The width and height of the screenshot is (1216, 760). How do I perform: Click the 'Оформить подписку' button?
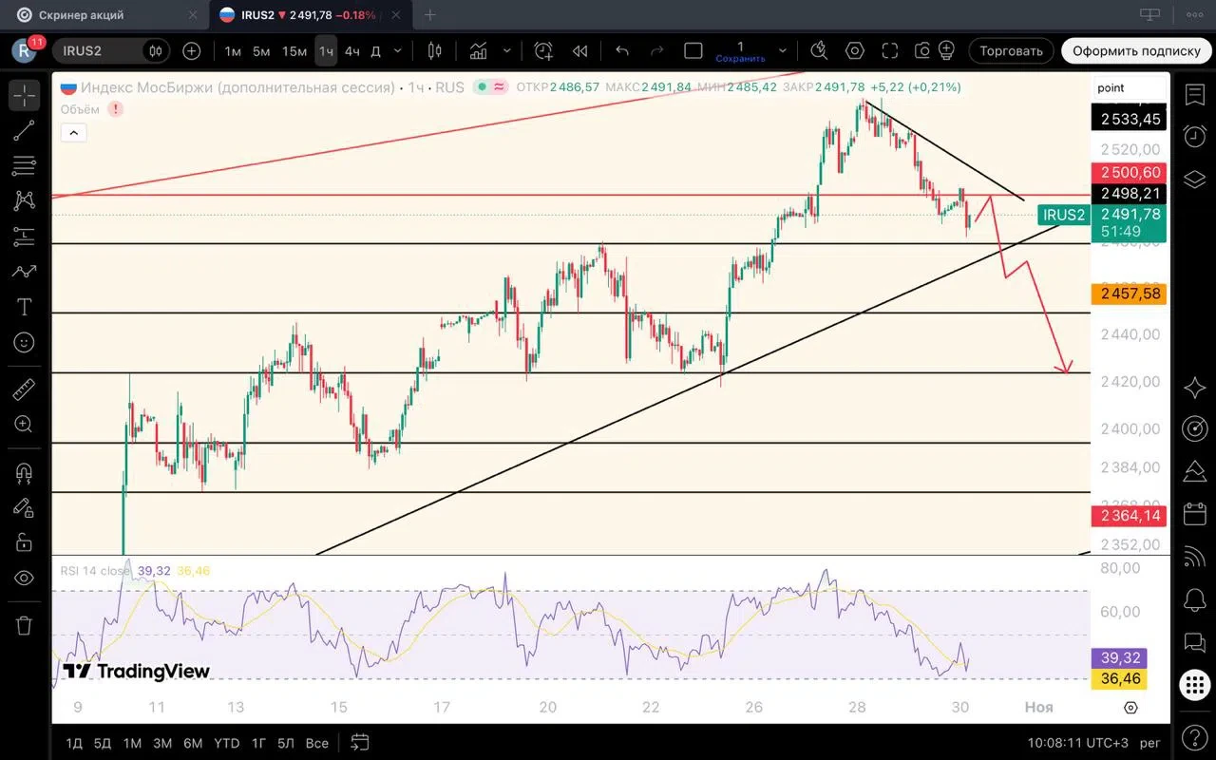pos(1136,51)
